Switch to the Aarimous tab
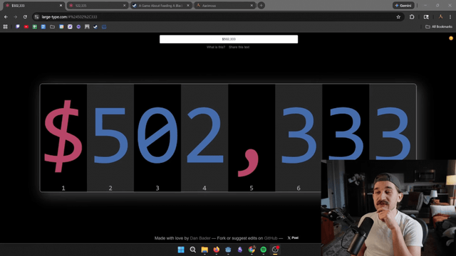 [x=224, y=5]
